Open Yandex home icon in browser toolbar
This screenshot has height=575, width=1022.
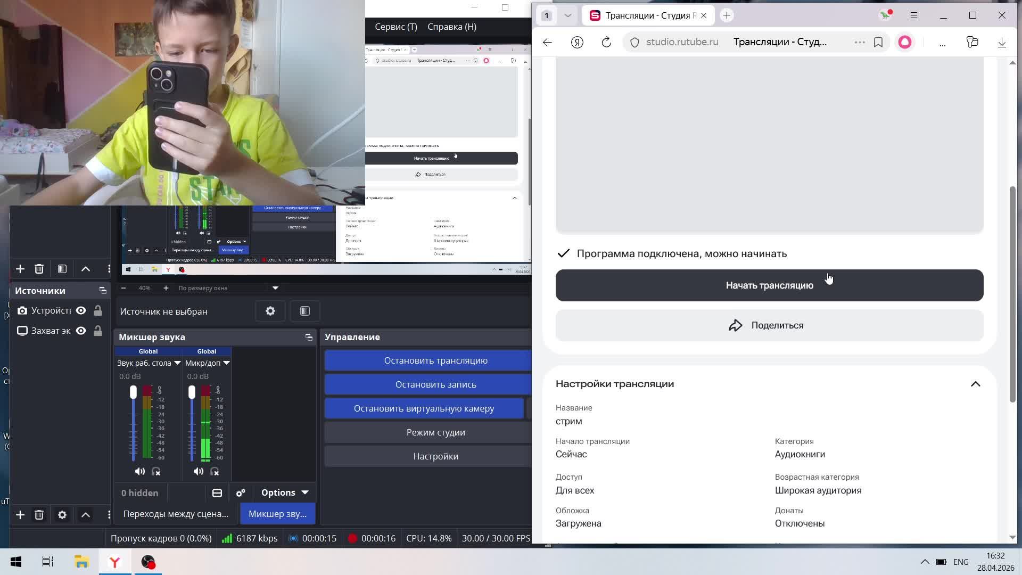(577, 42)
